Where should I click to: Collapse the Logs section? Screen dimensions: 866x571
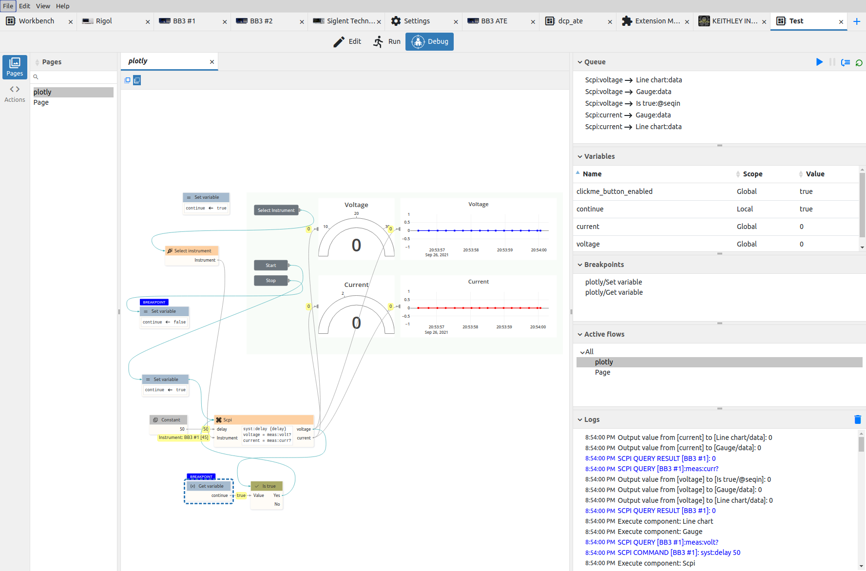[x=580, y=419]
